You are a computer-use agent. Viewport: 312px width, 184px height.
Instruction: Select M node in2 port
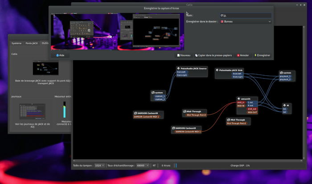tap(285, 112)
